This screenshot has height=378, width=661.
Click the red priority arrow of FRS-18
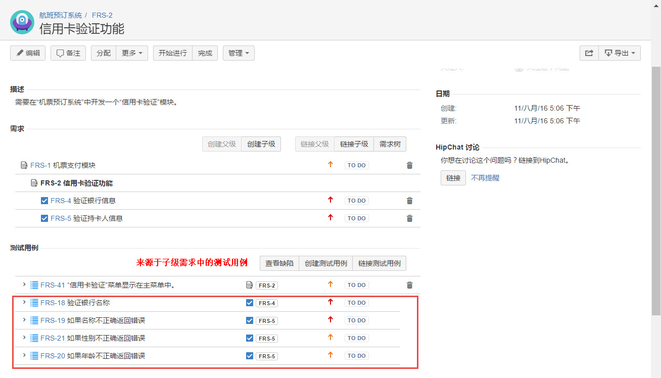click(x=330, y=302)
